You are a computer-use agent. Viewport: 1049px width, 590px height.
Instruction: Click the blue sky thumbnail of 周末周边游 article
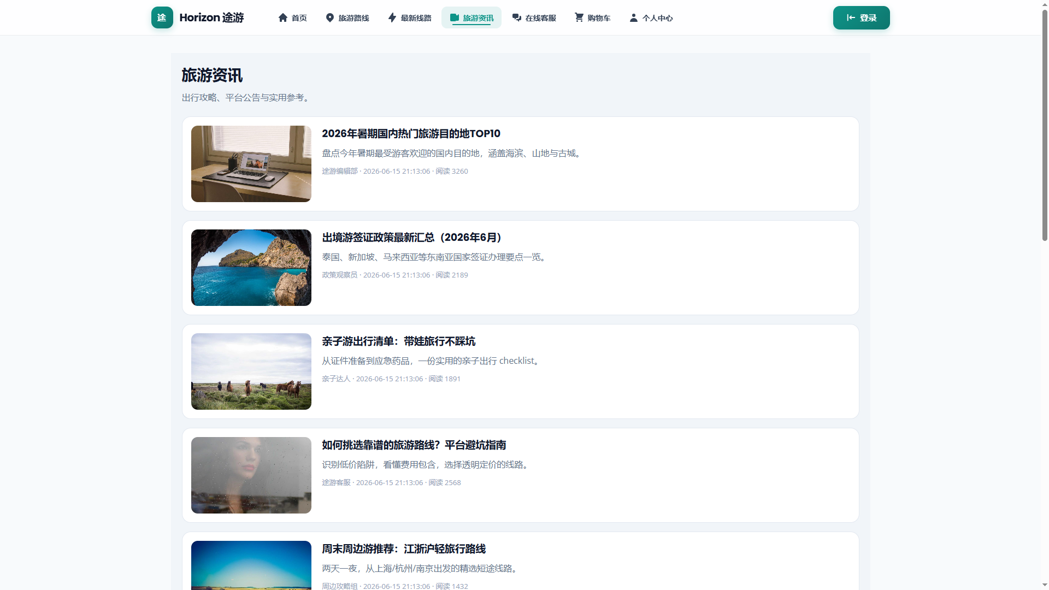coord(251,565)
